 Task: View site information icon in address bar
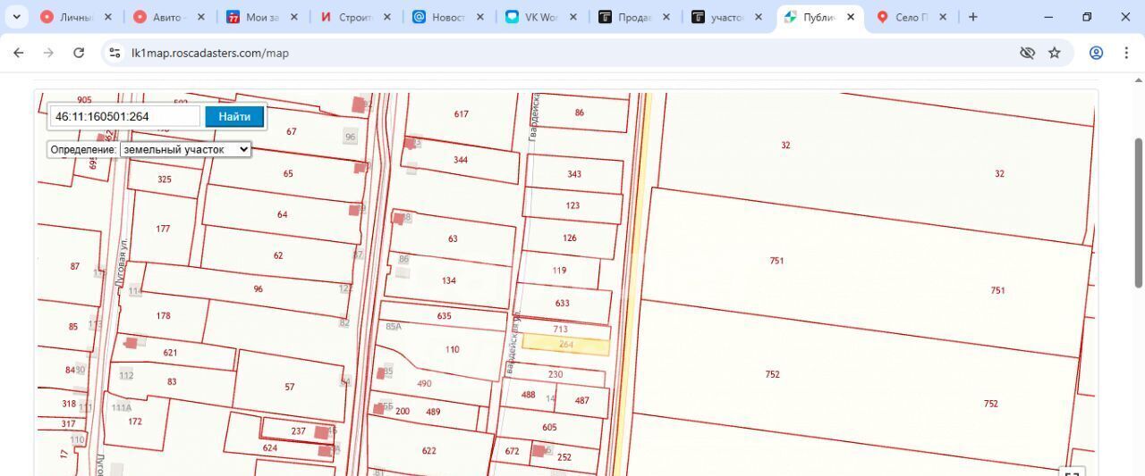[114, 53]
